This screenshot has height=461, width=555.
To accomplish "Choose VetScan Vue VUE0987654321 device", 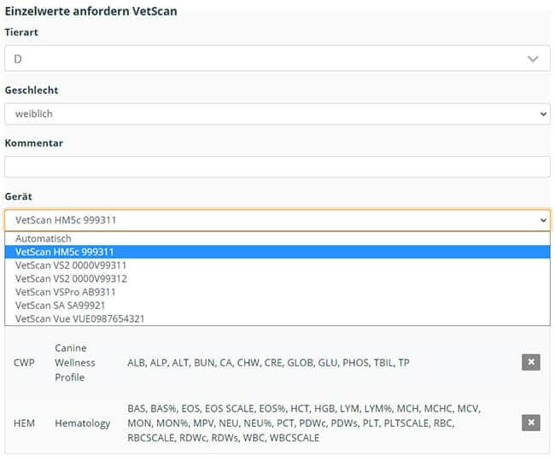I will click(x=277, y=318).
